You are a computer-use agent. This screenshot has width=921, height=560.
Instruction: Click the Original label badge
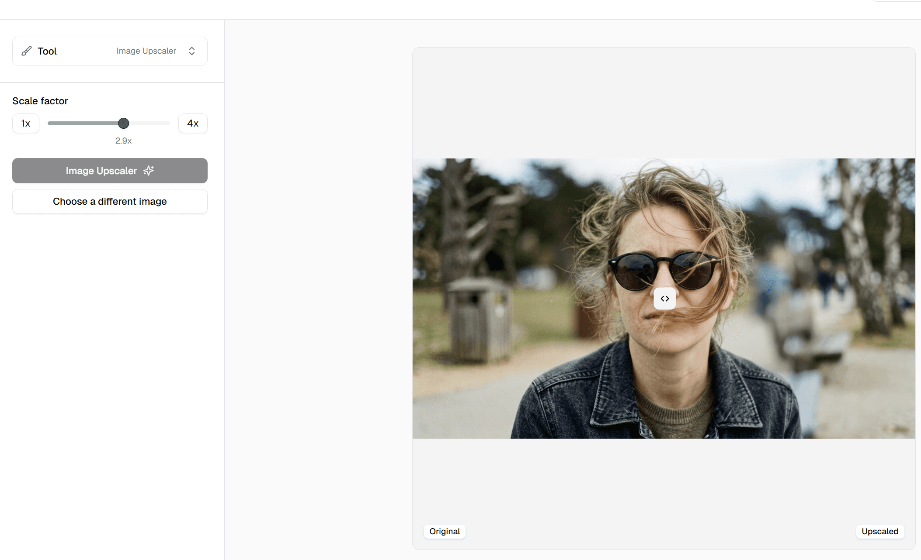[x=445, y=531]
